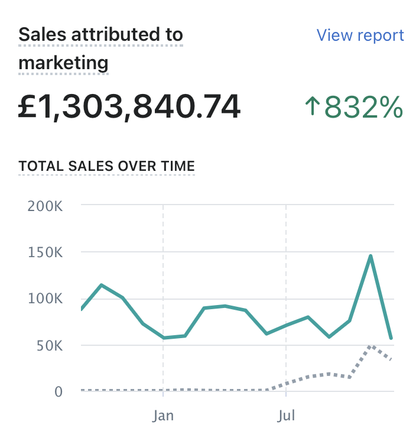Click the teal line at the Jul gridline
The image size is (416, 441).
287,325
